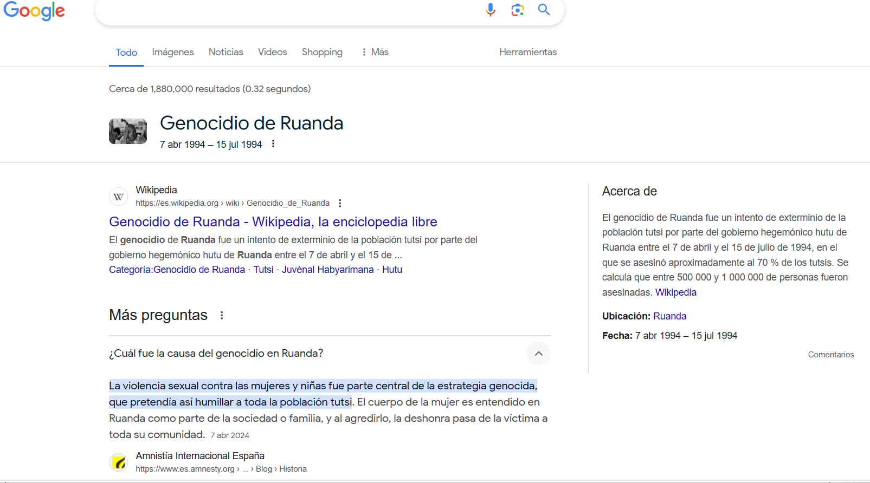Click Cerca de 1,880,000 resultados text
Image resolution: width=870 pixels, height=483 pixels.
(x=210, y=89)
